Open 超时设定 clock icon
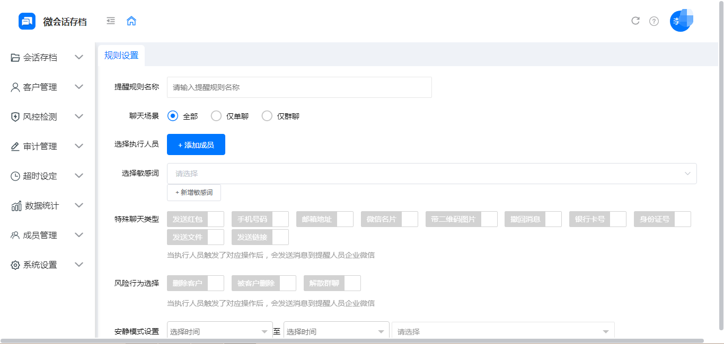Image resolution: width=724 pixels, height=344 pixels. (x=14, y=176)
